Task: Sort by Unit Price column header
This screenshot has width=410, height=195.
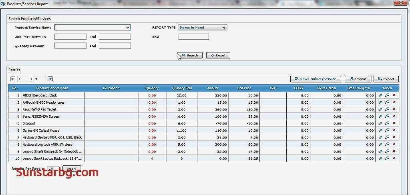Action: (x=244, y=88)
